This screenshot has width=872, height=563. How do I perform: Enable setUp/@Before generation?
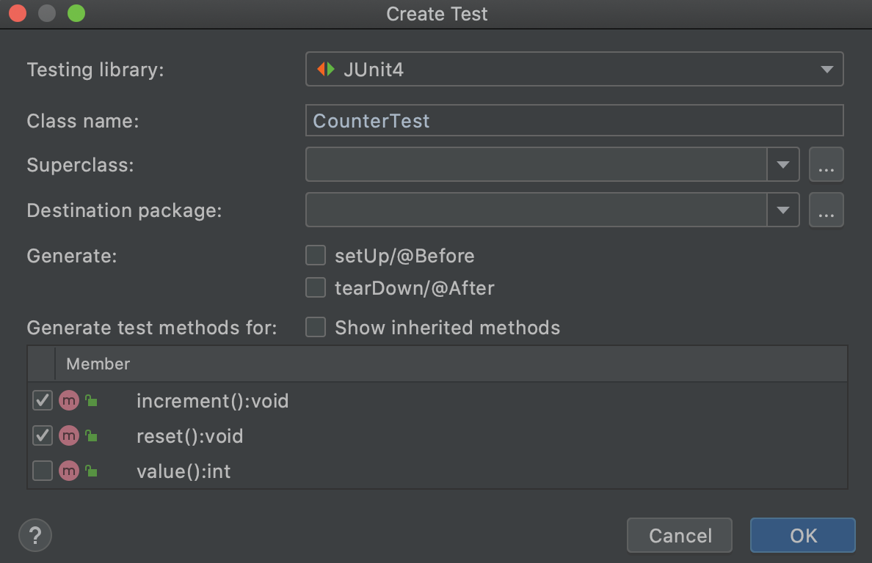click(x=315, y=255)
